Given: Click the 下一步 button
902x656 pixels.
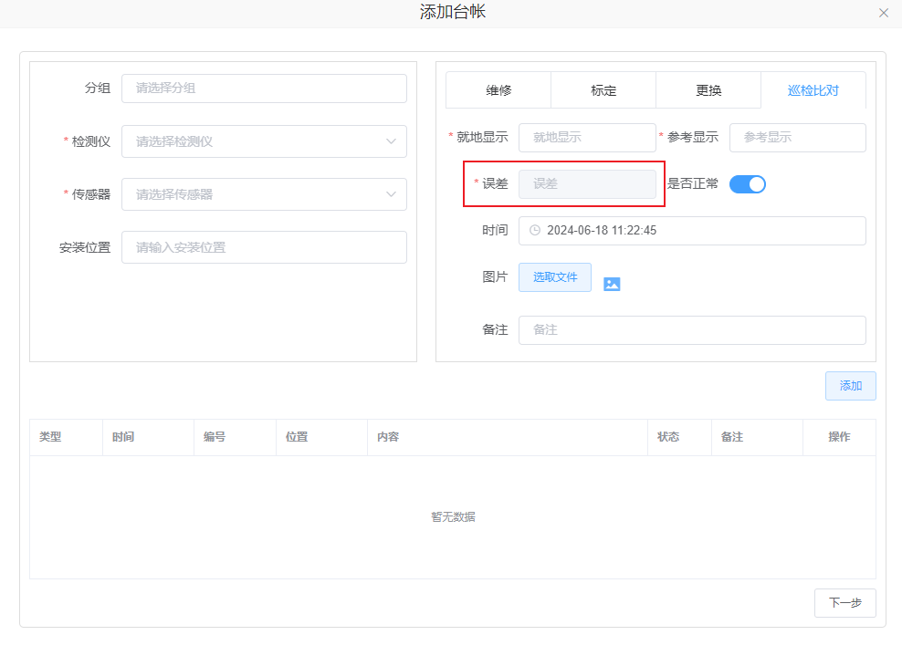Looking at the screenshot, I should pyautogui.click(x=844, y=603).
